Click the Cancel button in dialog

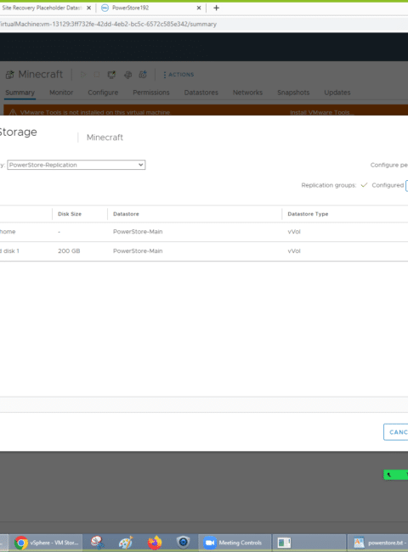click(396, 432)
